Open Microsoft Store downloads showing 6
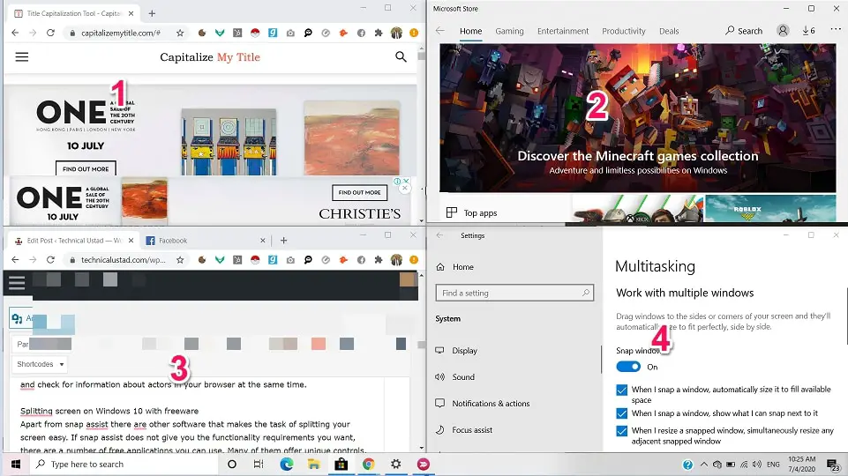Screen dimensions: 848x476 click(808, 31)
